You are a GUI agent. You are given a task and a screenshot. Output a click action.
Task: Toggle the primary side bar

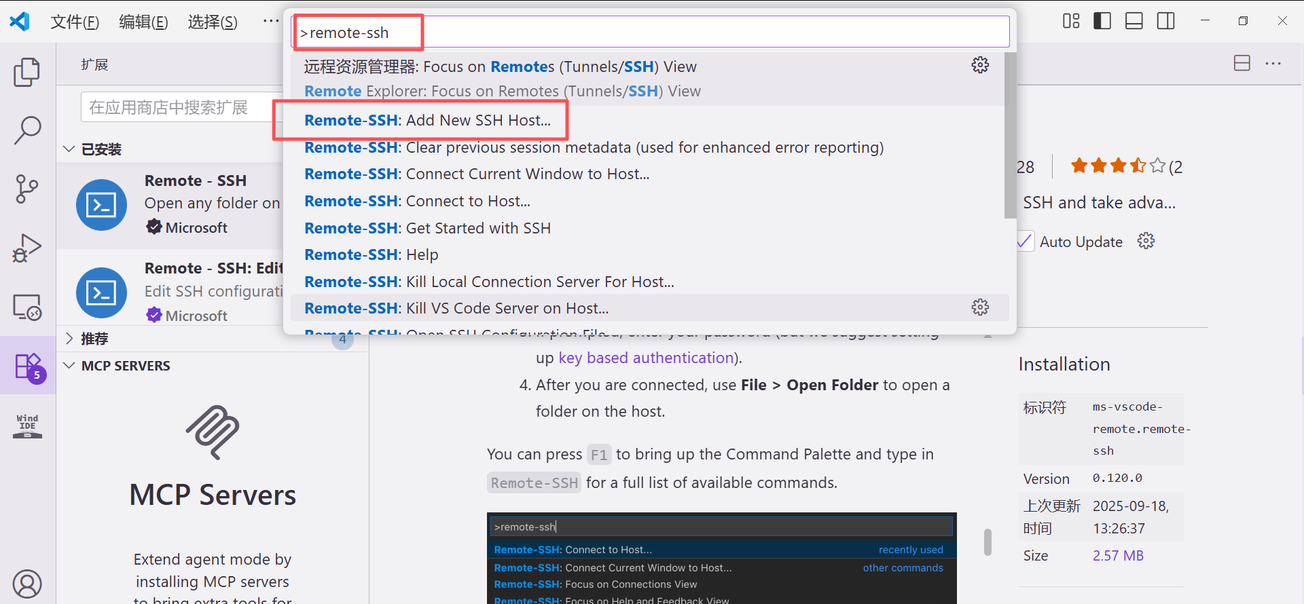point(1102,21)
